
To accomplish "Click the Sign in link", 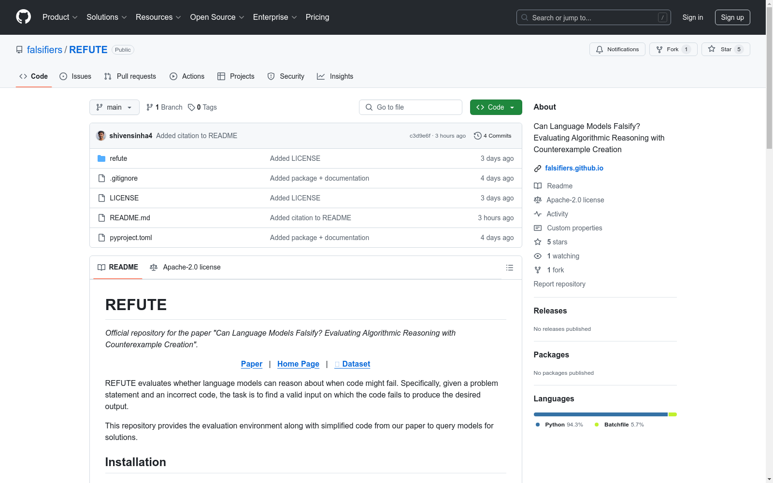I will click(x=693, y=17).
